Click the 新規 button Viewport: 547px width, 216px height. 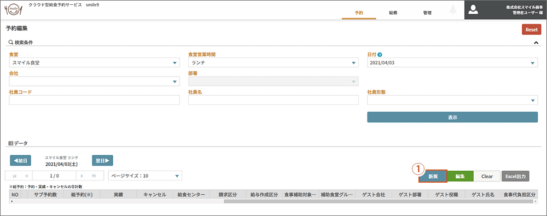pos(433,176)
